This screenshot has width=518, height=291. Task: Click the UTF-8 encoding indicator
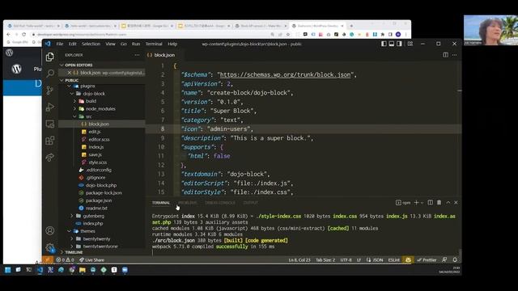pos(346,260)
